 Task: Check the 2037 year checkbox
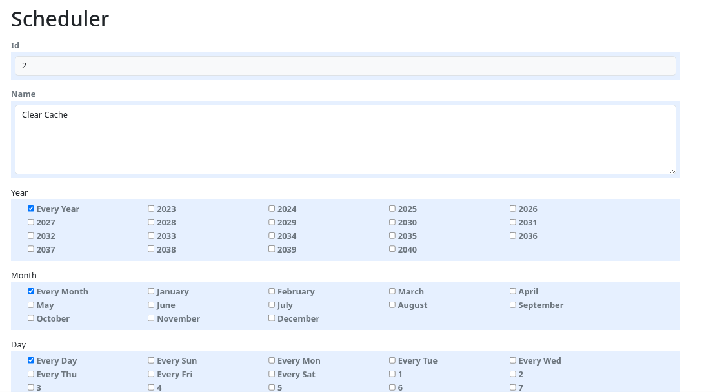point(30,249)
